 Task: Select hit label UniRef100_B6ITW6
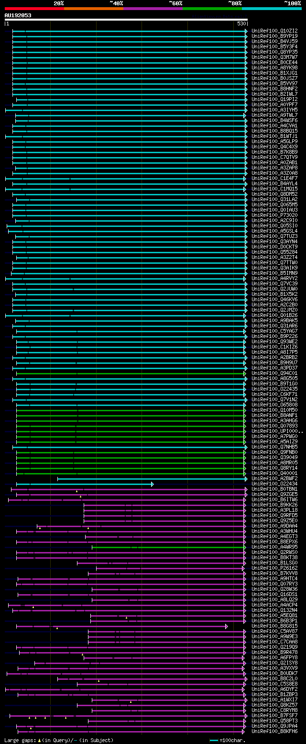click(274, 499)
